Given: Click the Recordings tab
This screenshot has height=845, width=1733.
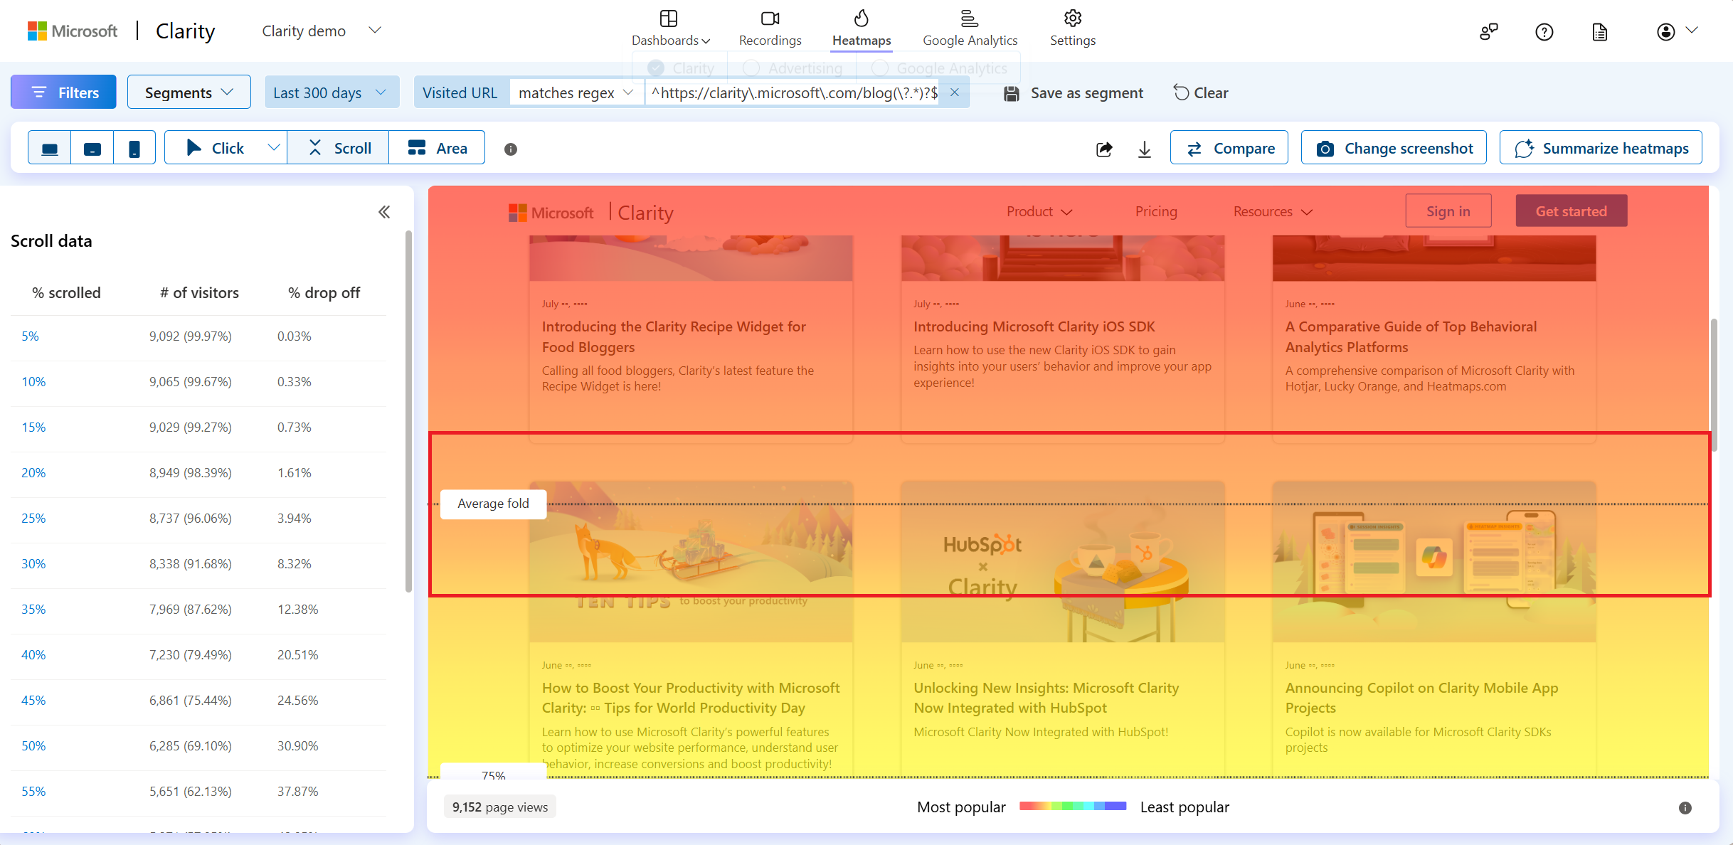Looking at the screenshot, I should pyautogui.click(x=770, y=28).
